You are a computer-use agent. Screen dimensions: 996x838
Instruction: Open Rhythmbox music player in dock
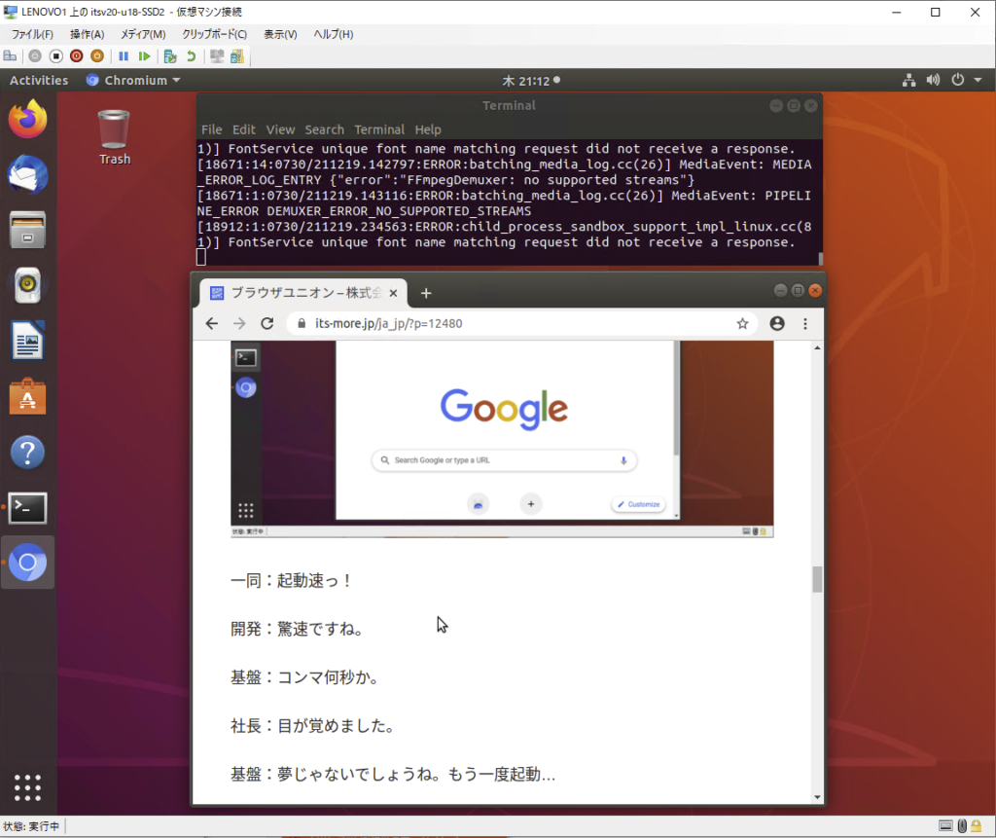pyautogui.click(x=28, y=285)
